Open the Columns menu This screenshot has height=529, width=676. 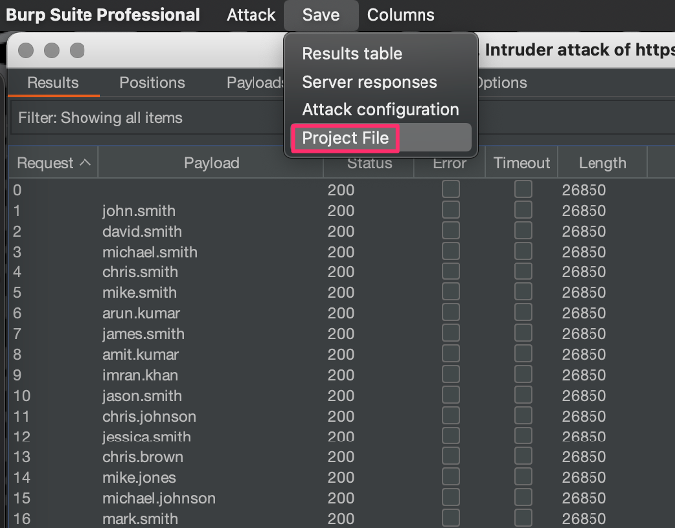[x=401, y=15]
